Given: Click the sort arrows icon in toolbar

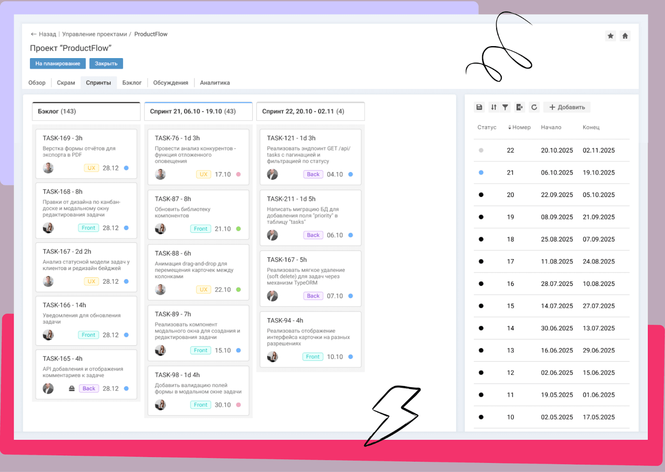Looking at the screenshot, I should point(493,107).
